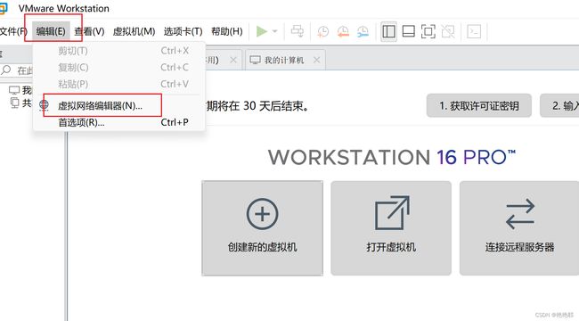Close the 我的计算机 tab

[317, 60]
